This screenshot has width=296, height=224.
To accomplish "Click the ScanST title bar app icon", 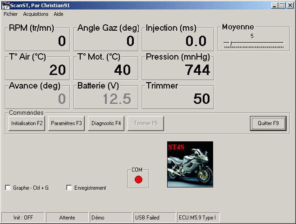I will point(5,5).
